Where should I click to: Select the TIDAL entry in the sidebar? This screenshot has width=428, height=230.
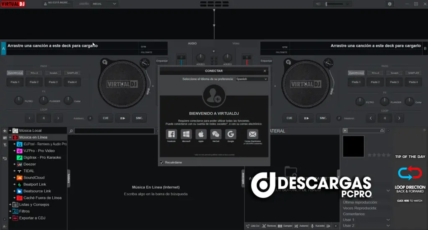(29, 171)
